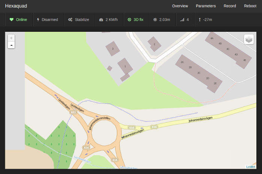Viewport: 262px width, 174px height.
Task: Zoom in the map with plus
Action: [11, 38]
